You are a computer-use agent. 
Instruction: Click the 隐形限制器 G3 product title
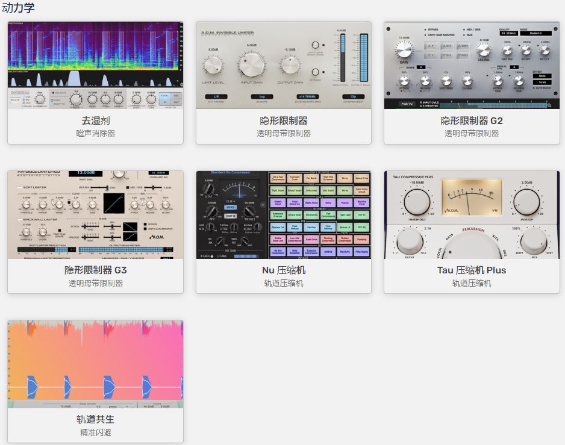coord(96,270)
